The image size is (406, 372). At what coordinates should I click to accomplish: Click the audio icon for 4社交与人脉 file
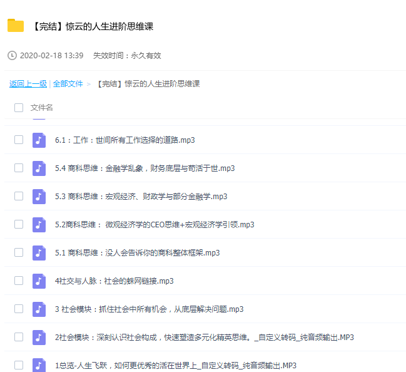tap(39, 281)
